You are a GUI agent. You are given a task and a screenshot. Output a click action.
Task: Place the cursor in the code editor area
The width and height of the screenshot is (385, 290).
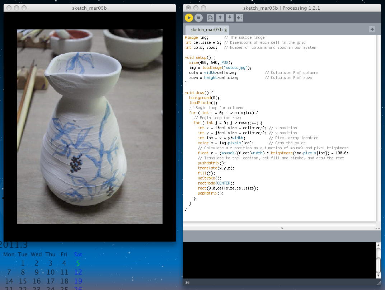[279, 128]
